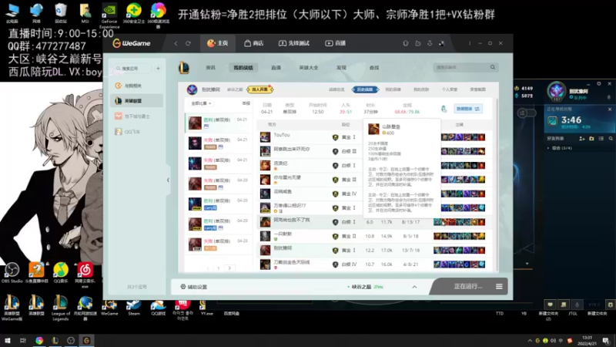This screenshot has width=616, height=347.
Task: Switch to 我的英雄 tab
Action: [393, 89]
